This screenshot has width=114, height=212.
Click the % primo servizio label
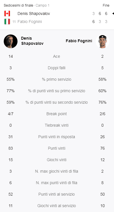[x=57, y=79]
